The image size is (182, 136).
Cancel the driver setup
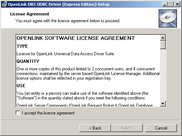(x=161, y=128)
